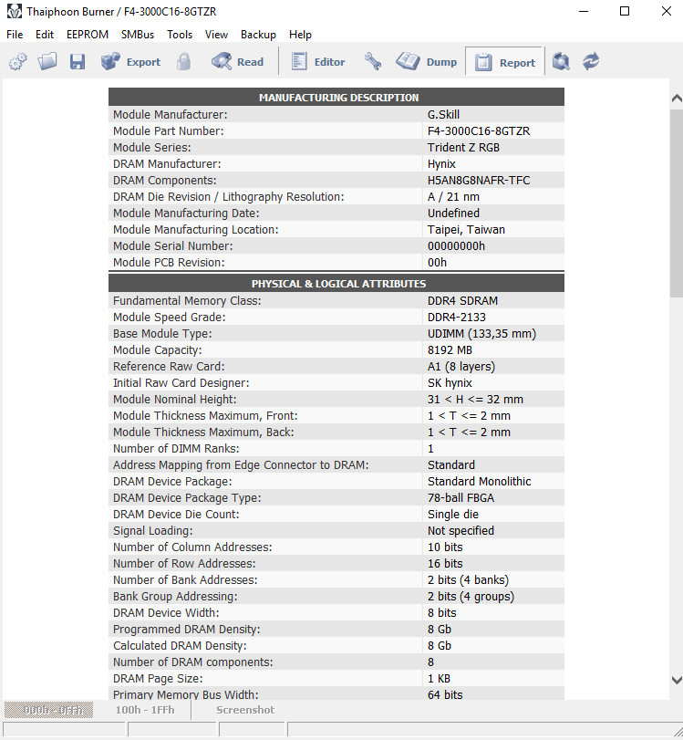
Task: Click the 2 bits (4 banks) value
Action: pyautogui.click(x=468, y=579)
